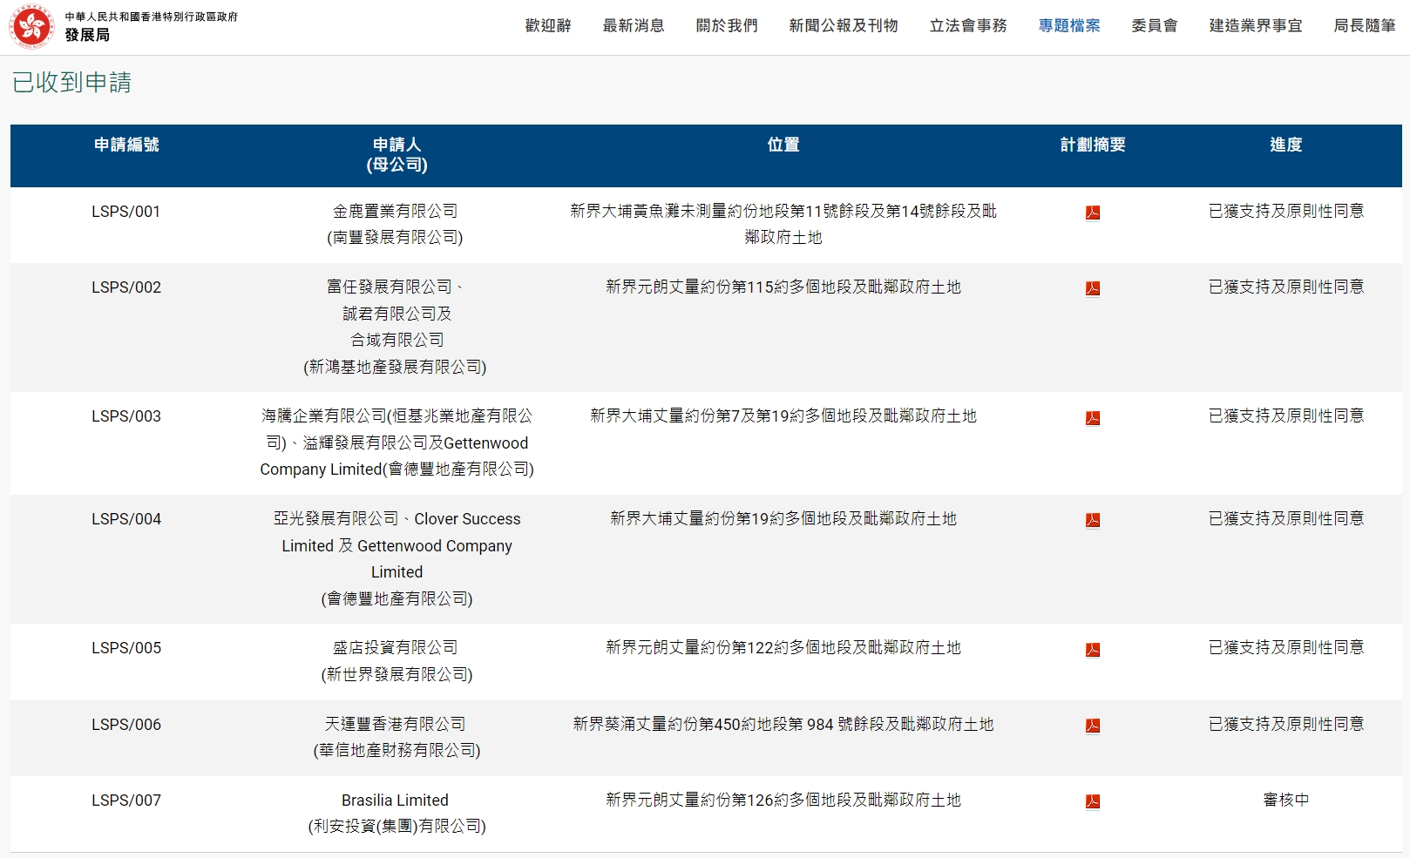Viewport: 1410px width, 858px height.
Task: Open the PDF summary for LSPS/001
Action: (x=1092, y=213)
